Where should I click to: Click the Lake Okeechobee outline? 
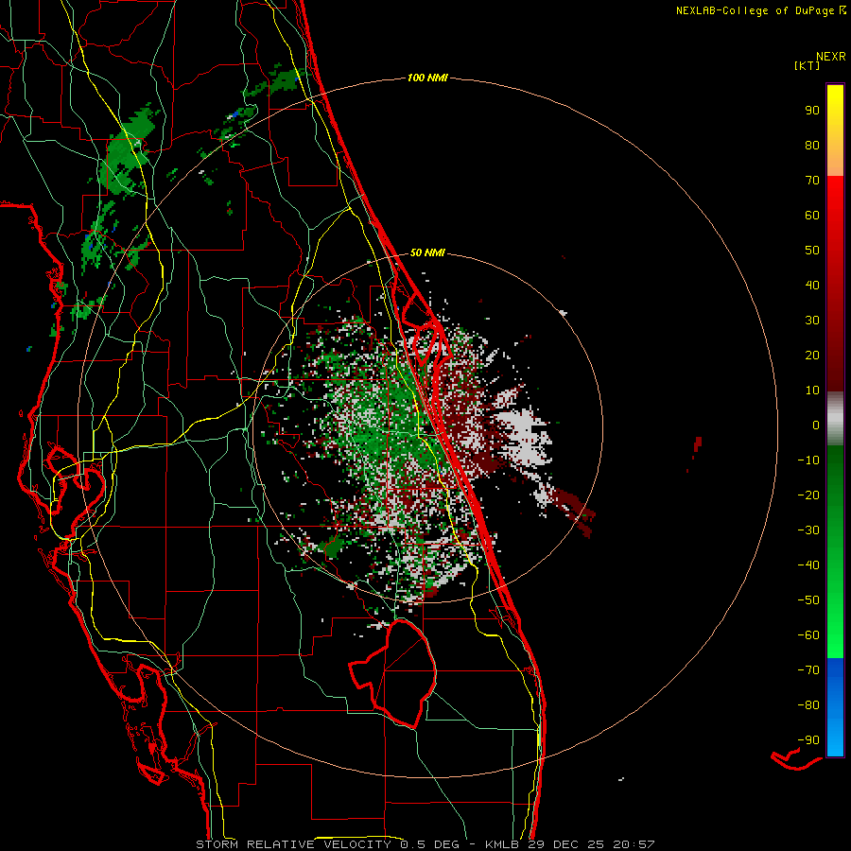(x=392, y=673)
